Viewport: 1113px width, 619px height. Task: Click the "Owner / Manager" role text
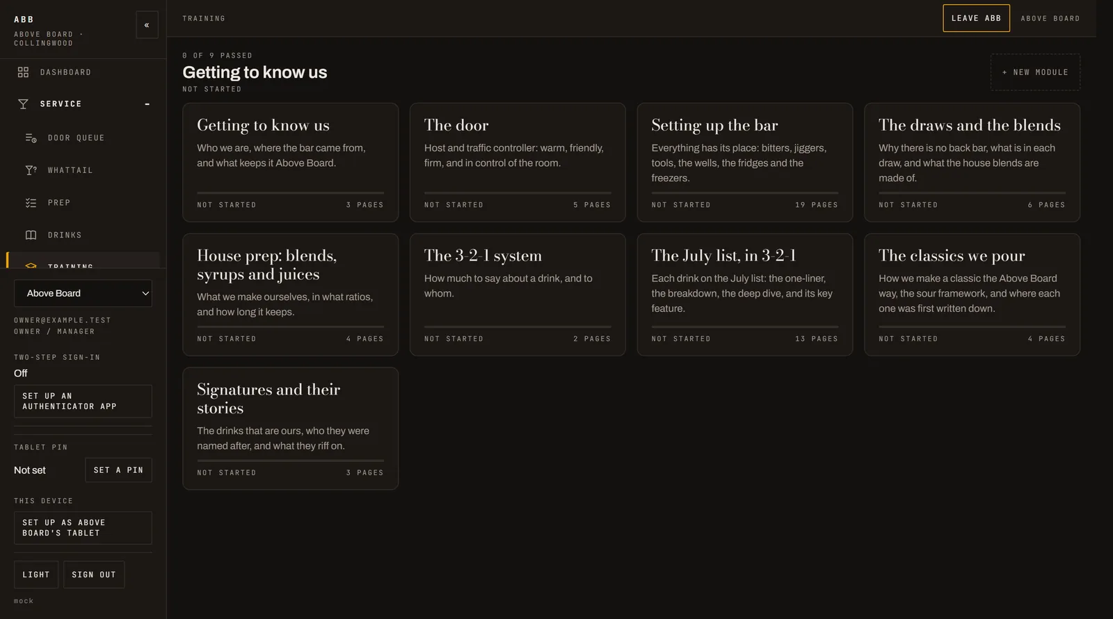[54, 331]
